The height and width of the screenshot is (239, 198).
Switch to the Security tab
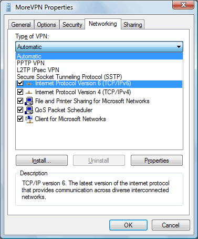(x=72, y=25)
